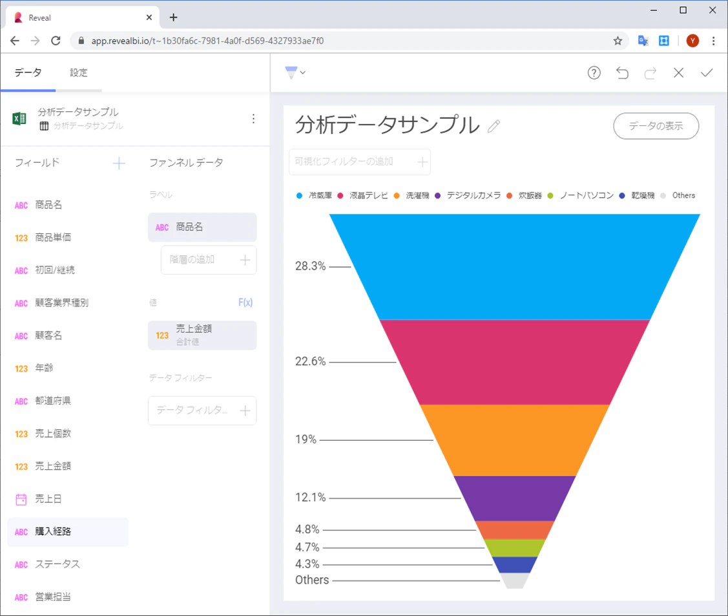Select the 商品単価 field

[x=68, y=238]
